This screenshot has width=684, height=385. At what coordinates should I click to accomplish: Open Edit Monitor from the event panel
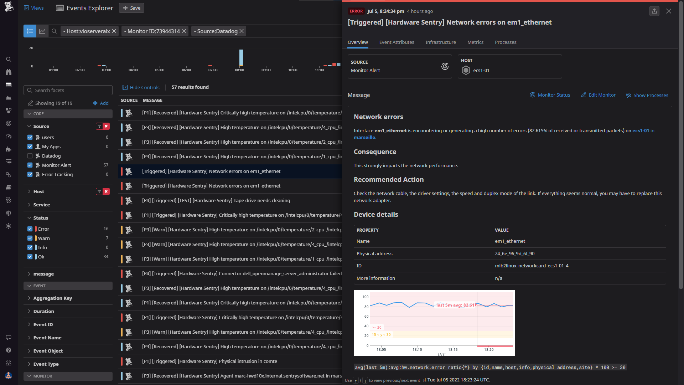pos(598,95)
